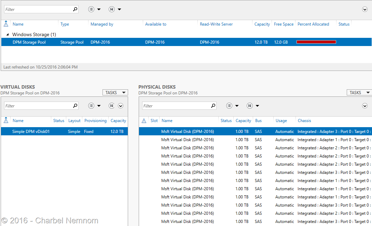Sort Virtual Disks by Status header
Viewport: 372px width, 226px height.
coord(59,121)
